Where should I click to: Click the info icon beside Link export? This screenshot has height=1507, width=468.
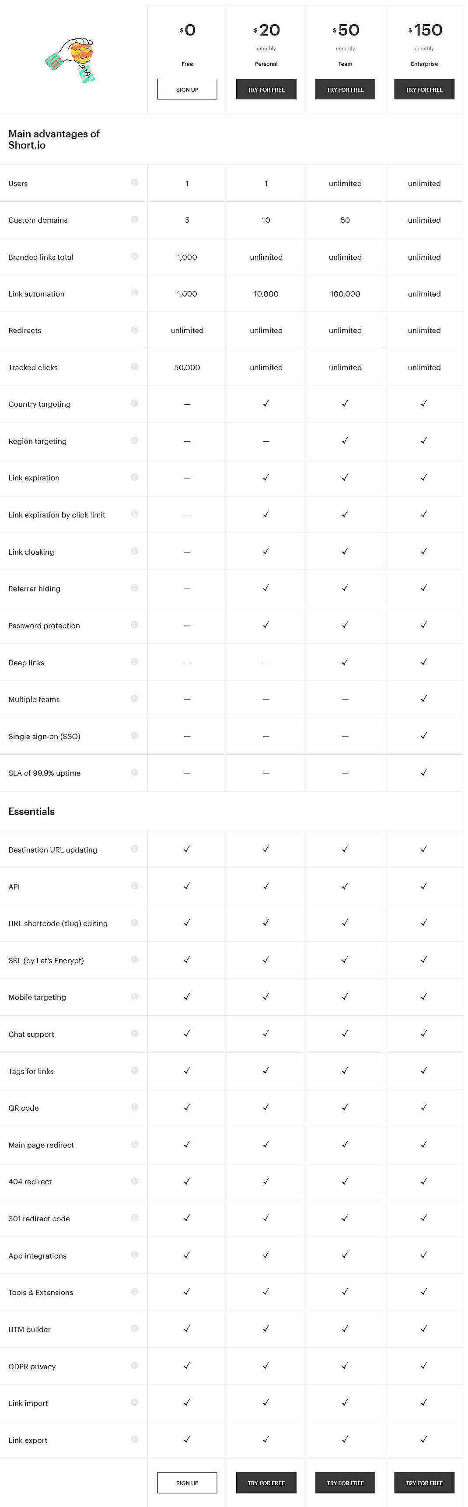(x=135, y=1439)
